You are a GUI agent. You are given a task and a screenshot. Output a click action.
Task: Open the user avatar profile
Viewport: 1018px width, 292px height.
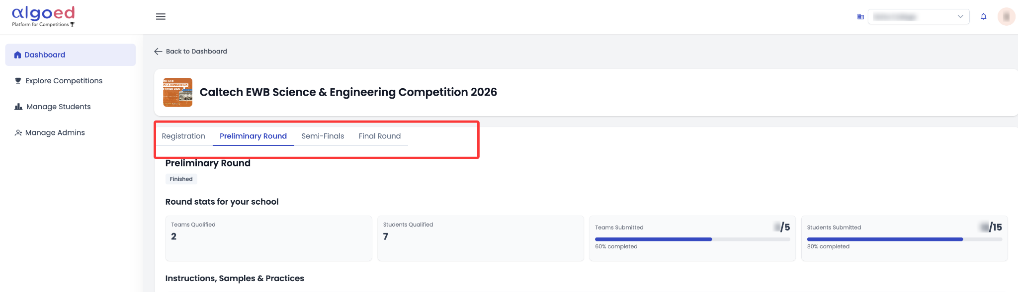tap(1006, 16)
